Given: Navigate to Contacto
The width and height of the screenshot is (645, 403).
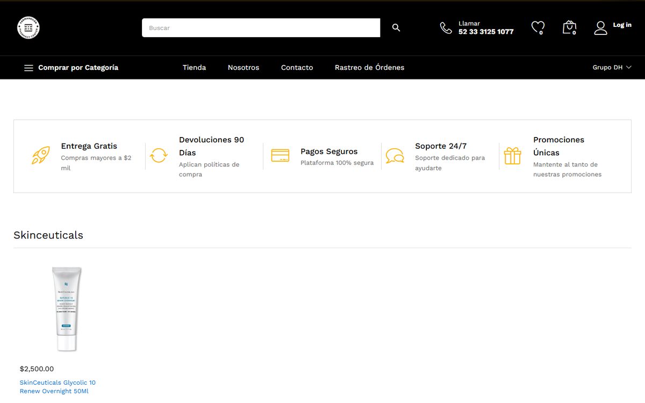Looking at the screenshot, I should point(297,68).
